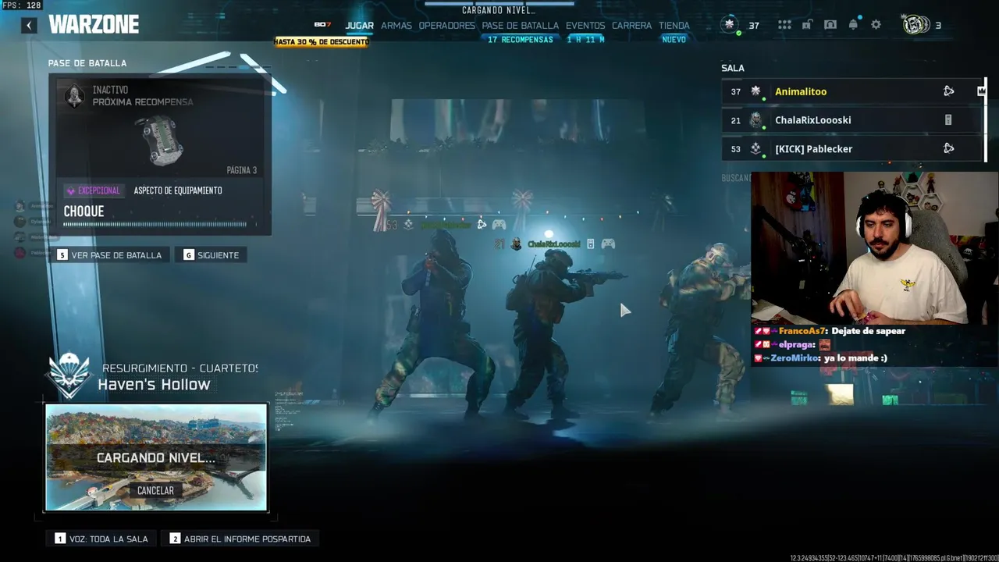999x562 pixels.
Task: Click the battle pass token icon beside Inactivo
Action: click(x=75, y=95)
